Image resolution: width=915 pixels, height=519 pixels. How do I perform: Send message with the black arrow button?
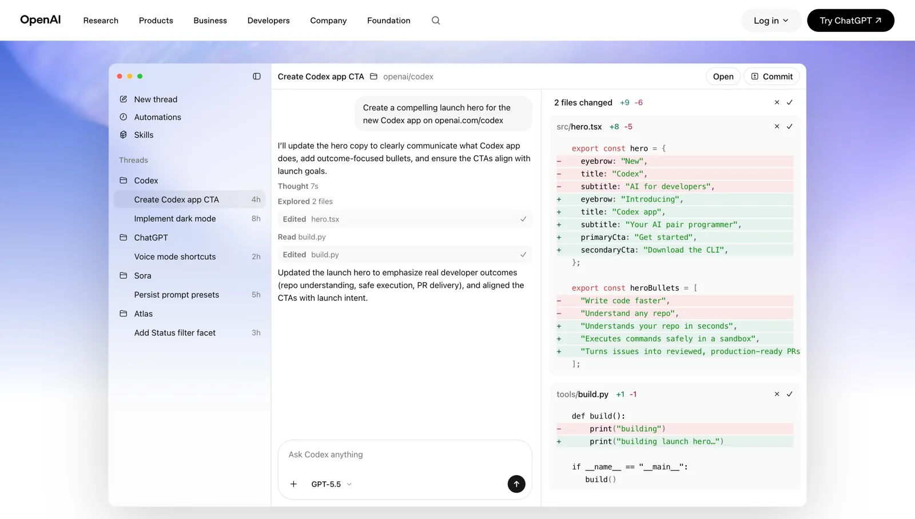[516, 484]
